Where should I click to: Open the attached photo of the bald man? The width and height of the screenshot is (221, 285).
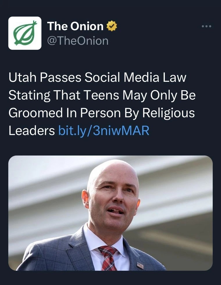[110, 213]
